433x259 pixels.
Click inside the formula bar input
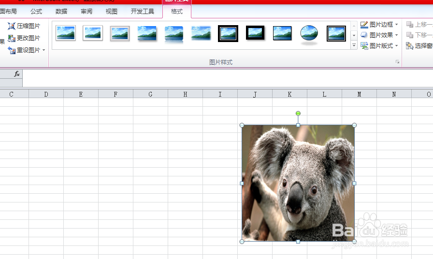click(228, 78)
